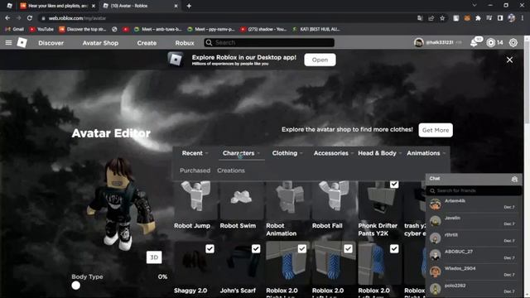This screenshot has height=298, width=530.
Task: Open the orange fox extension icon
Action: coord(467,18)
